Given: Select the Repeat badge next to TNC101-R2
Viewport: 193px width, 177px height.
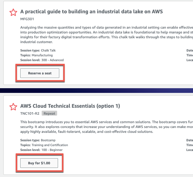Looking at the screenshot, I should coord(49,113).
